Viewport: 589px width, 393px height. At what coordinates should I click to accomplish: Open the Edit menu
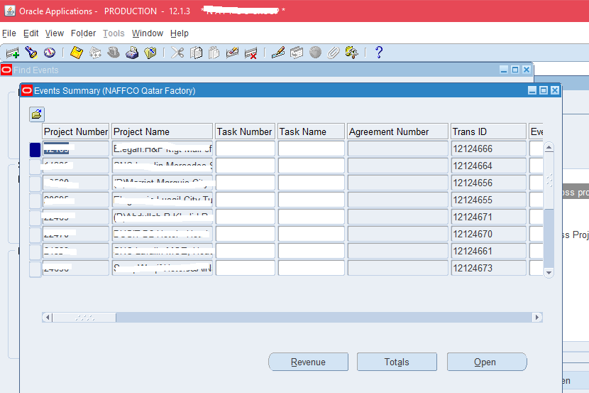pos(31,33)
